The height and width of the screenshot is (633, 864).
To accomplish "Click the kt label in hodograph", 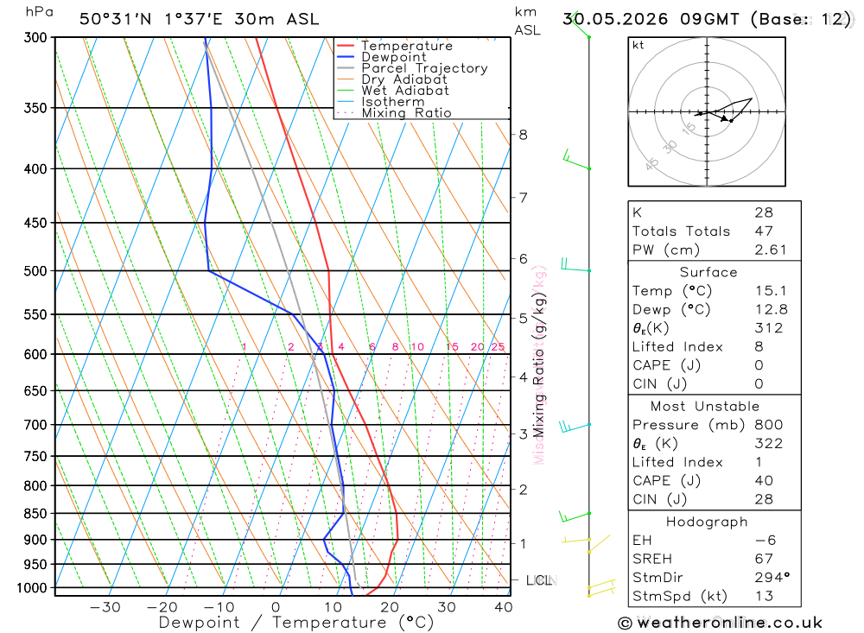I will 638,45.
